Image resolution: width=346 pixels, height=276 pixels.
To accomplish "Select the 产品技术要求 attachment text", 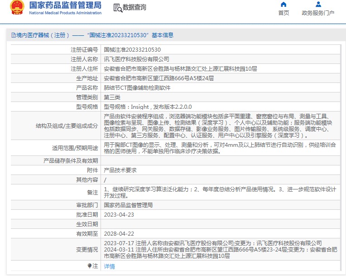I will point(120,170).
